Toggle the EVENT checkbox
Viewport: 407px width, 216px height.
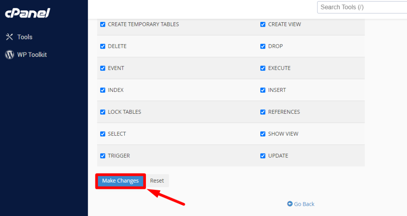point(103,68)
